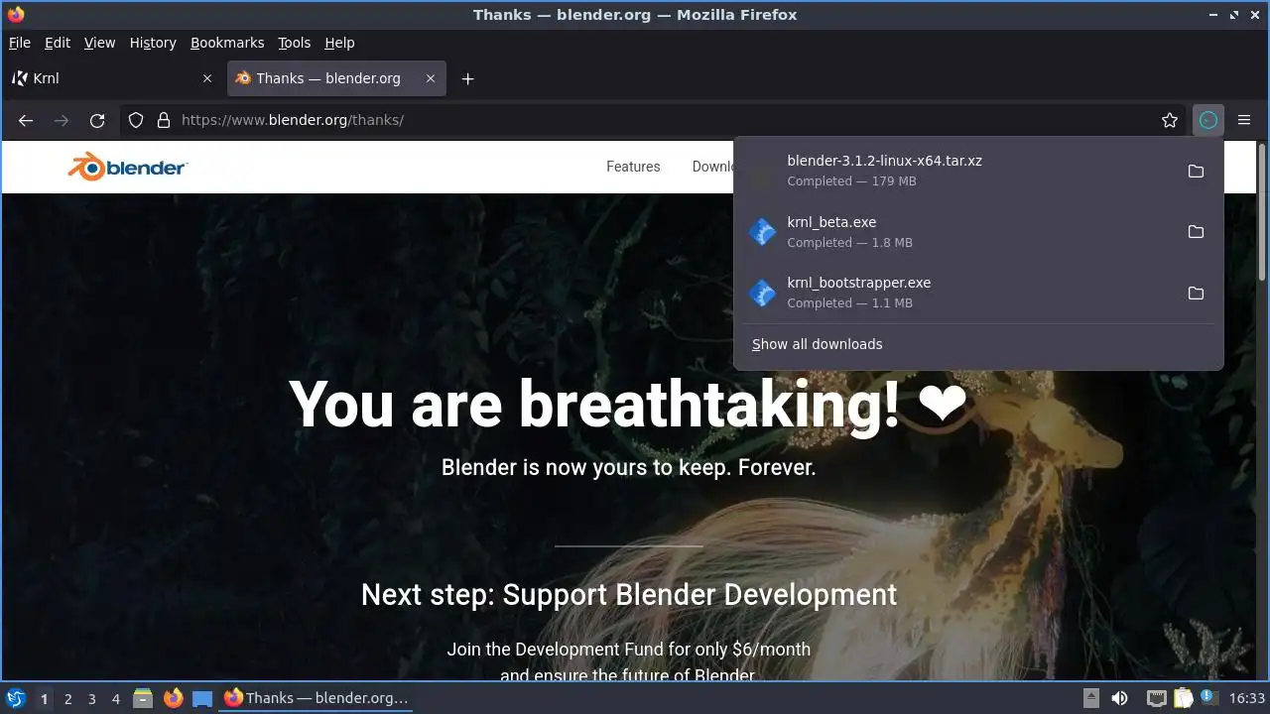Open the clipboard tray icon
The height and width of the screenshot is (714, 1270).
(1183, 698)
